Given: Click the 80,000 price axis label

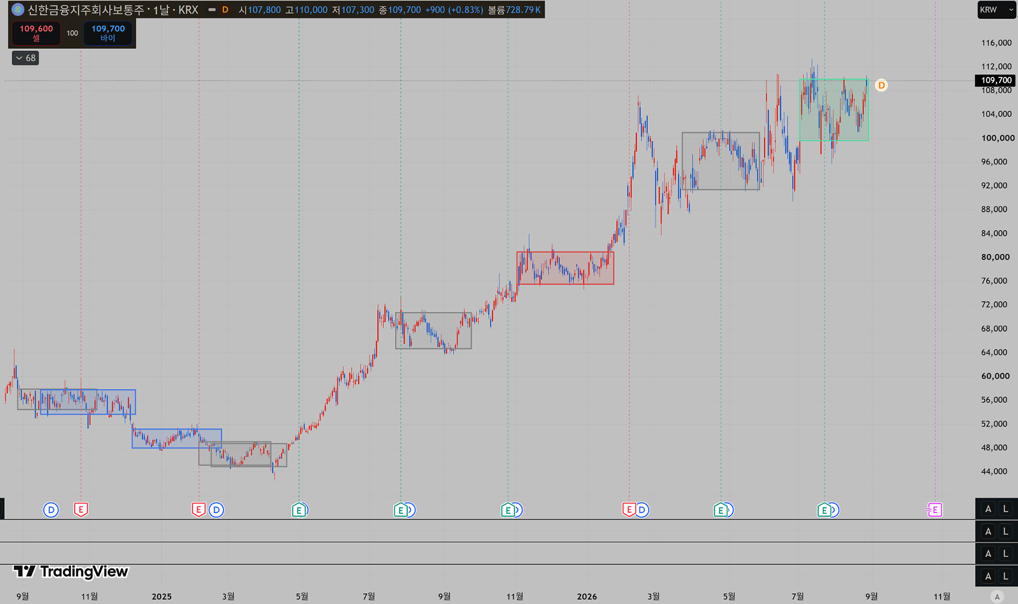Looking at the screenshot, I should coord(995,257).
